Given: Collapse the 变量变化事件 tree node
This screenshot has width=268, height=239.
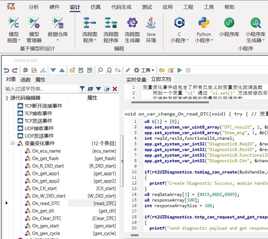Looking at the screenshot, I should coord(13,144).
